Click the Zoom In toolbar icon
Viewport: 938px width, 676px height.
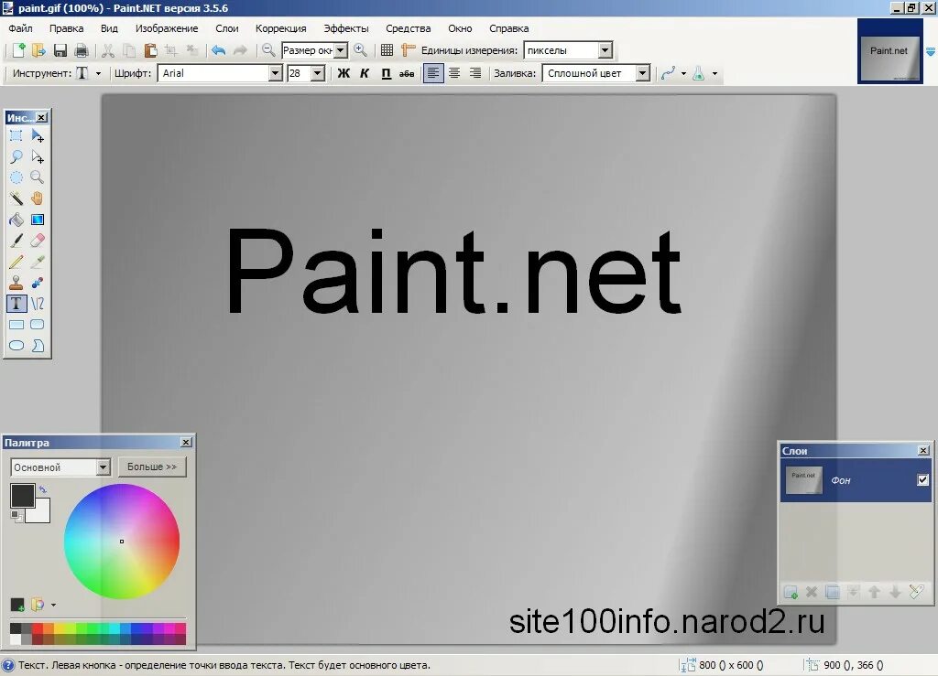point(360,50)
